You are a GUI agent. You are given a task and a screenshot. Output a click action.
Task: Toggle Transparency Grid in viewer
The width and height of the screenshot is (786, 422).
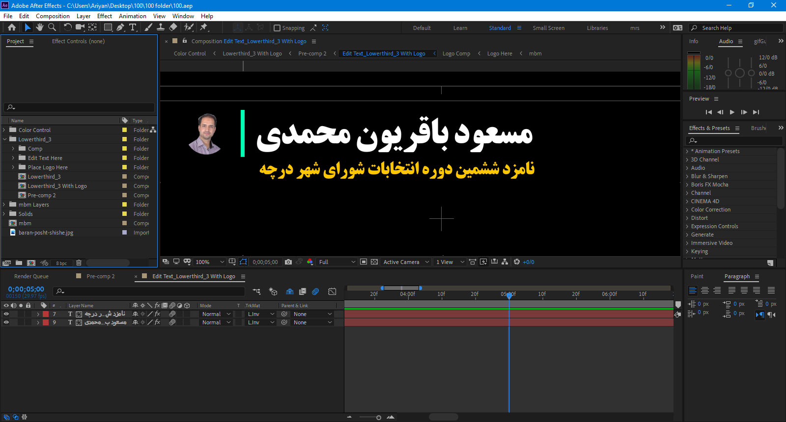coord(374,262)
